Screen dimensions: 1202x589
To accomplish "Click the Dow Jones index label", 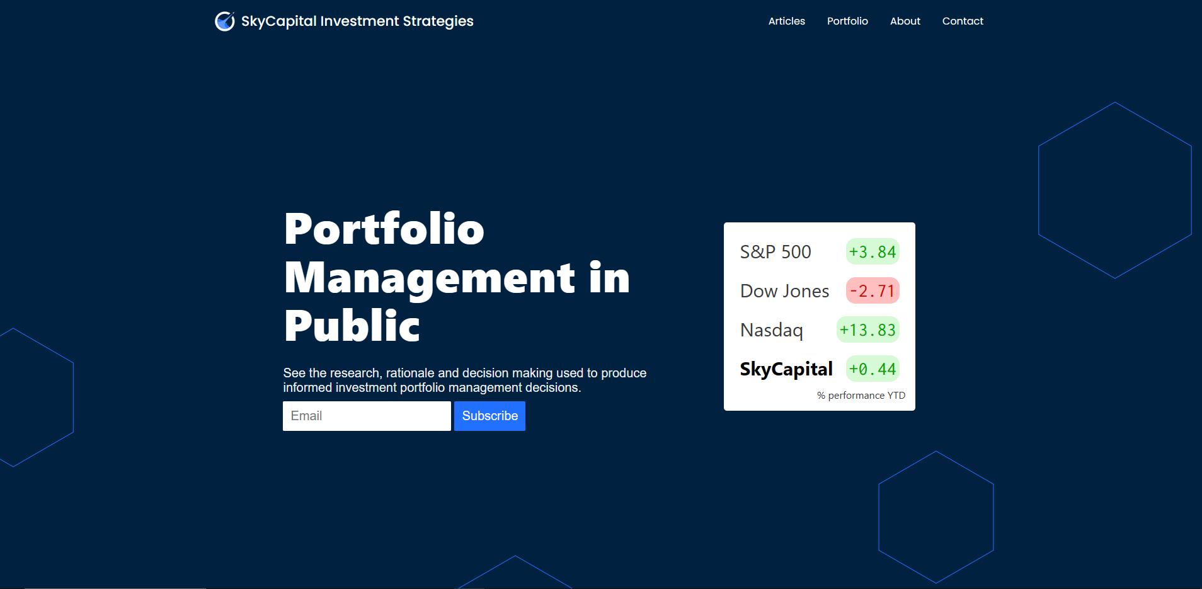I will pyautogui.click(x=784, y=291).
